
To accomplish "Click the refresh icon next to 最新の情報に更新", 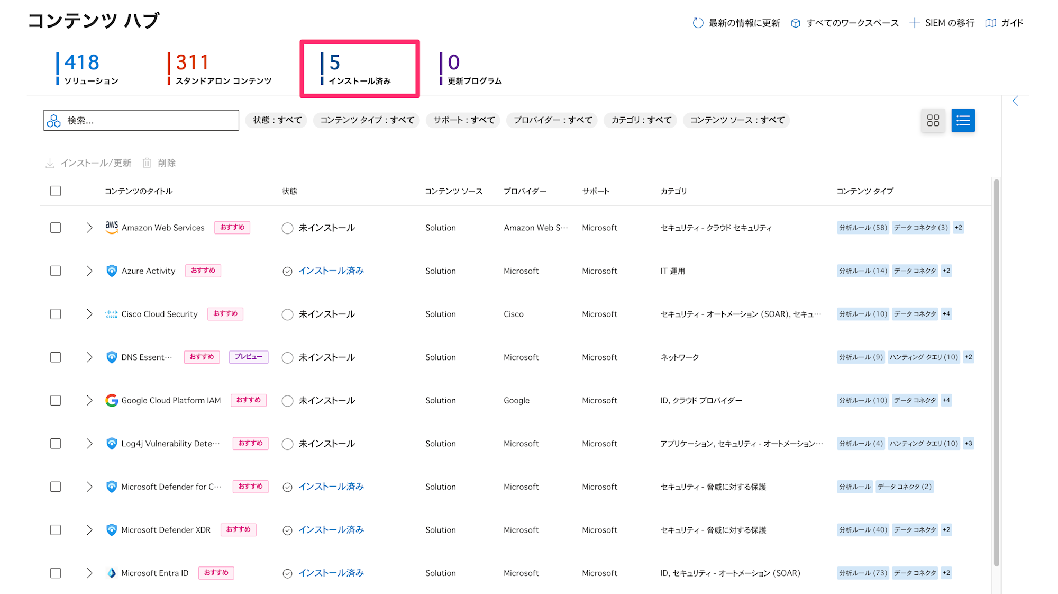I will (698, 23).
